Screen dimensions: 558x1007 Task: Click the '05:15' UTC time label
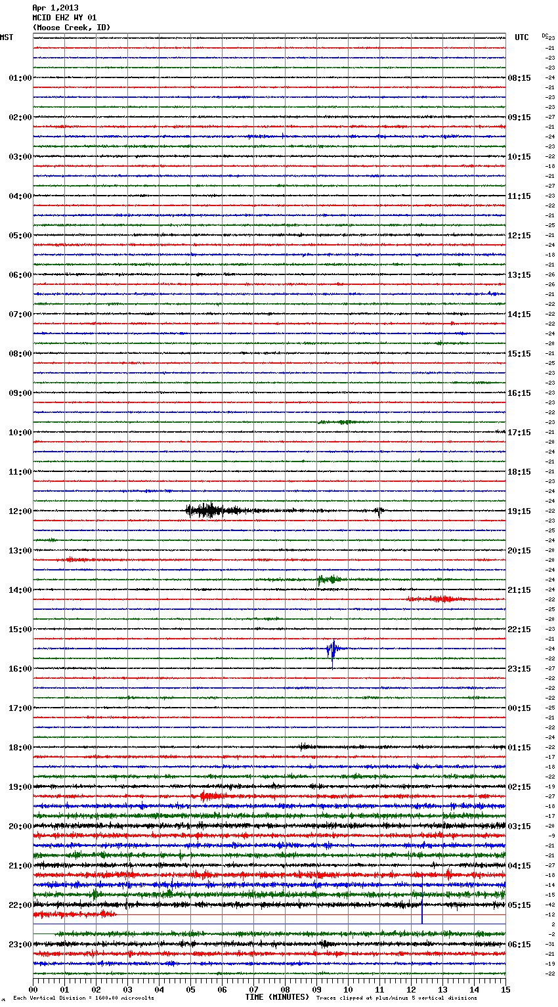point(519,905)
